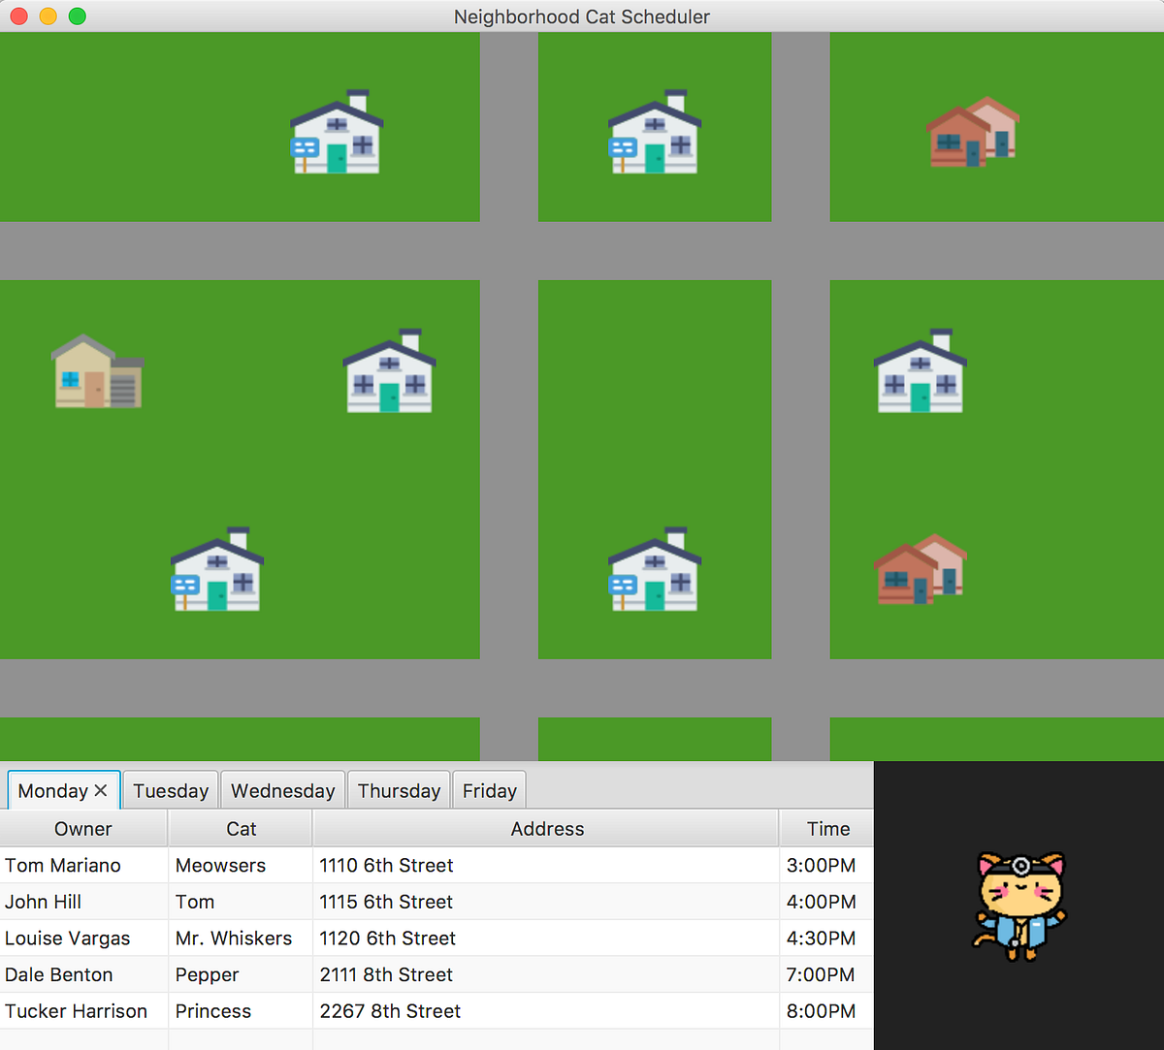Select Tom Mariano's 3:00PM appointment row
Screen dimensions: 1164x1050
[388, 865]
